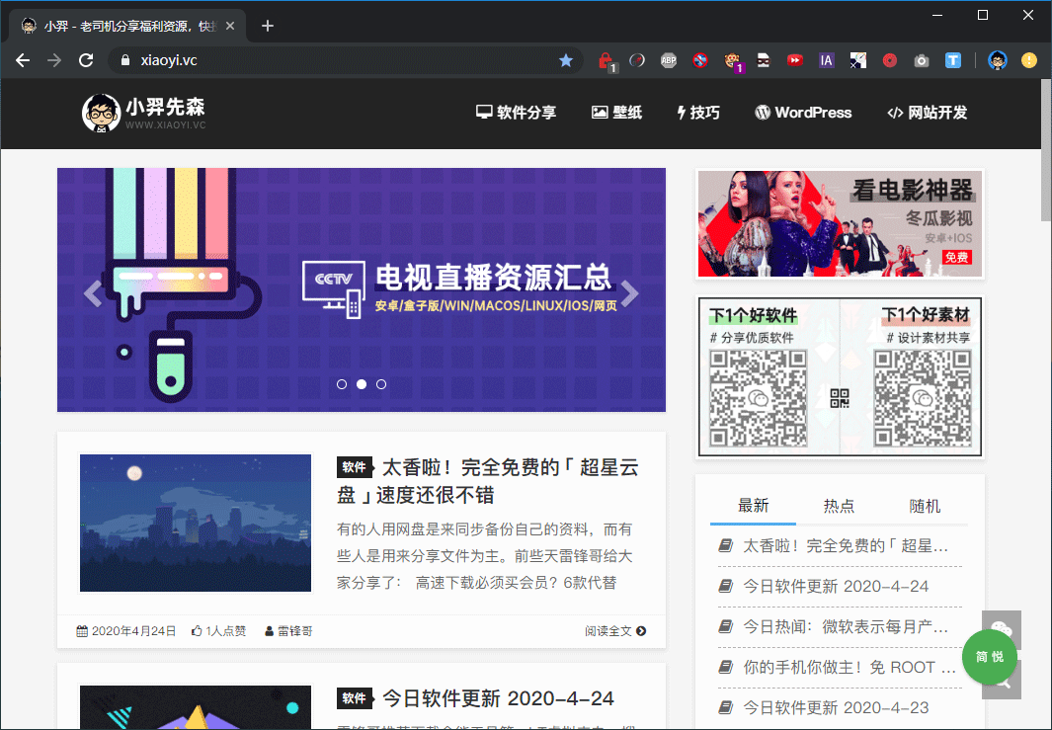Advance the banner with the right arrow
1052x730 pixels.
point(630,293)
